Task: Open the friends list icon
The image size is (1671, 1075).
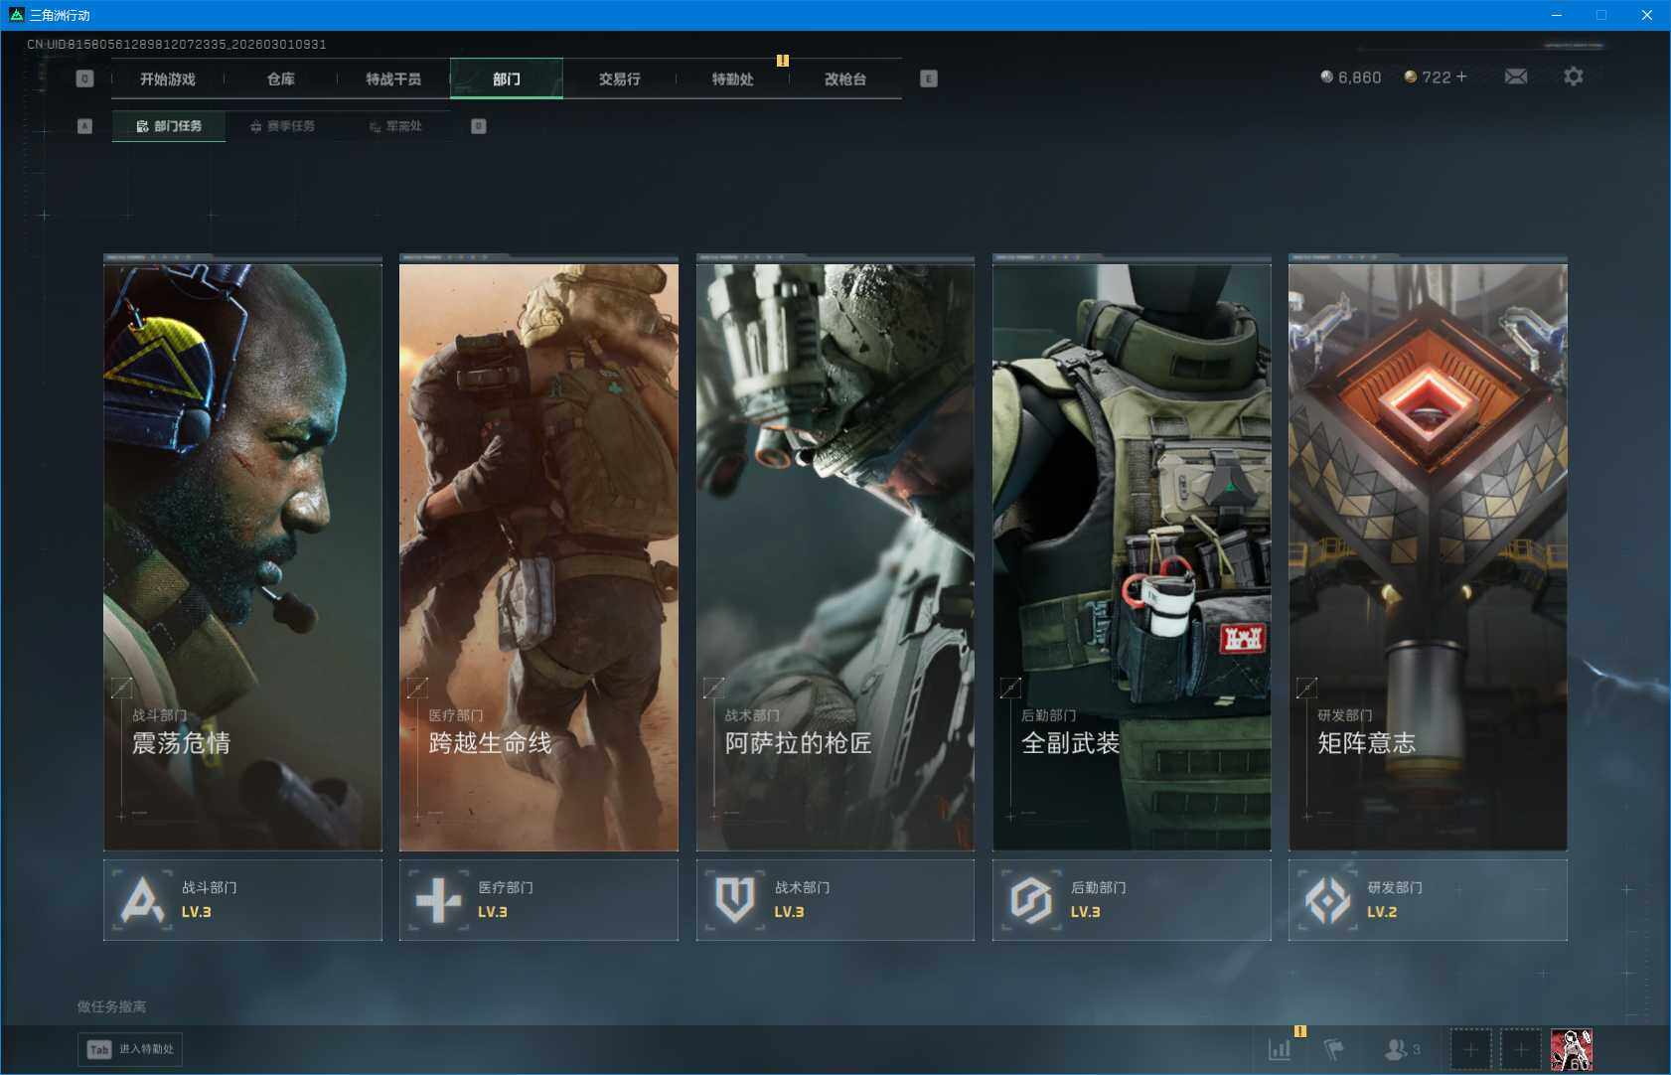Action: point(1399,1049)
